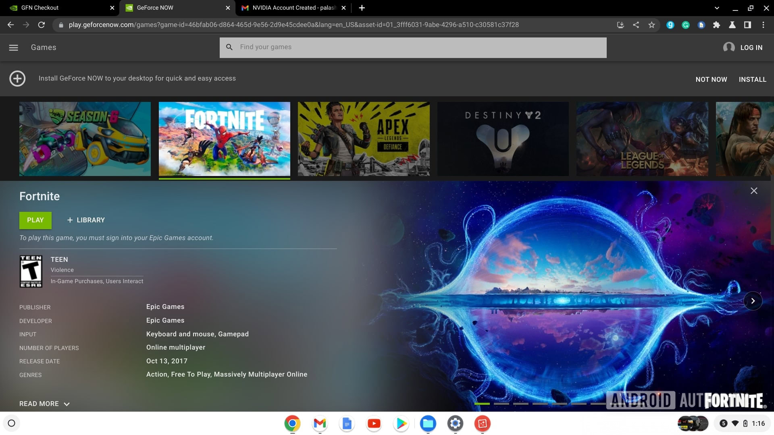Select the second screenshot carousel indicator
The height and width of the screenshot is (435, 774).
click(501, 404)
